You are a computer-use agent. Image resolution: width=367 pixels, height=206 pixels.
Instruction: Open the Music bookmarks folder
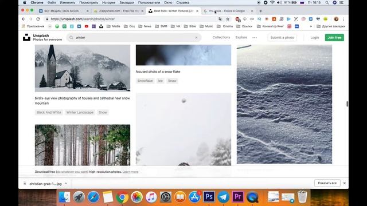(206, 26)
